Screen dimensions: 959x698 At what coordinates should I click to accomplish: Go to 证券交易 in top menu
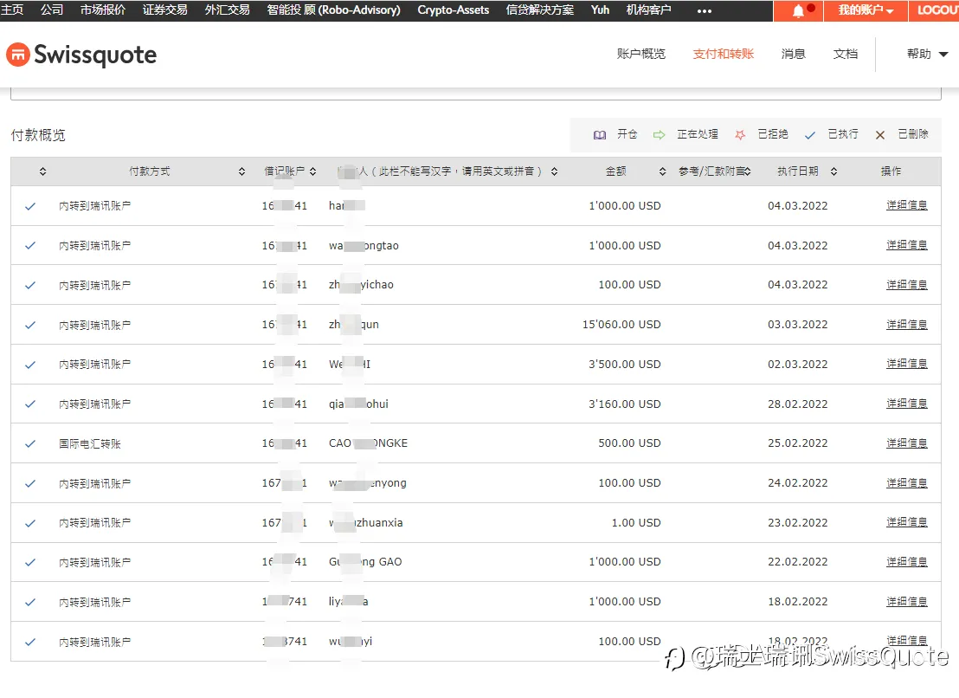tap(165, 10)
